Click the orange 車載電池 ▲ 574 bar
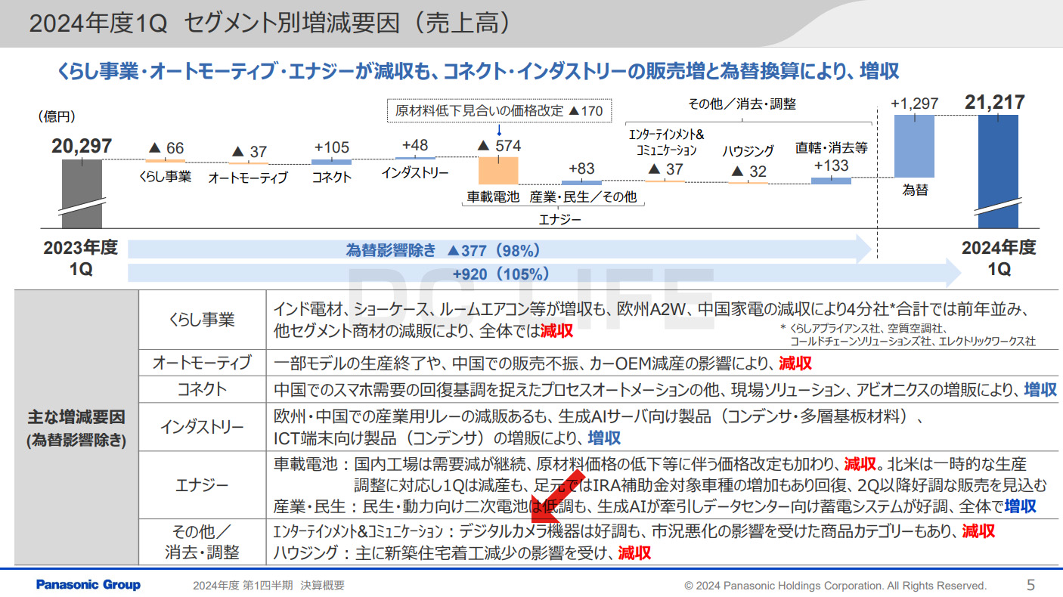The width and height of the screenshot is (1063, 597). coord(499,171)
